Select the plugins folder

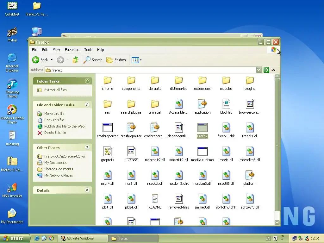[x=250, y=83]
